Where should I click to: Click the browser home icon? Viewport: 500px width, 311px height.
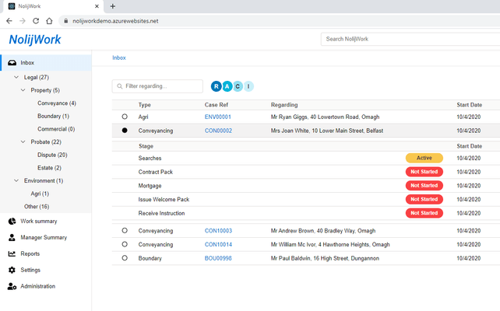[50, 21]
